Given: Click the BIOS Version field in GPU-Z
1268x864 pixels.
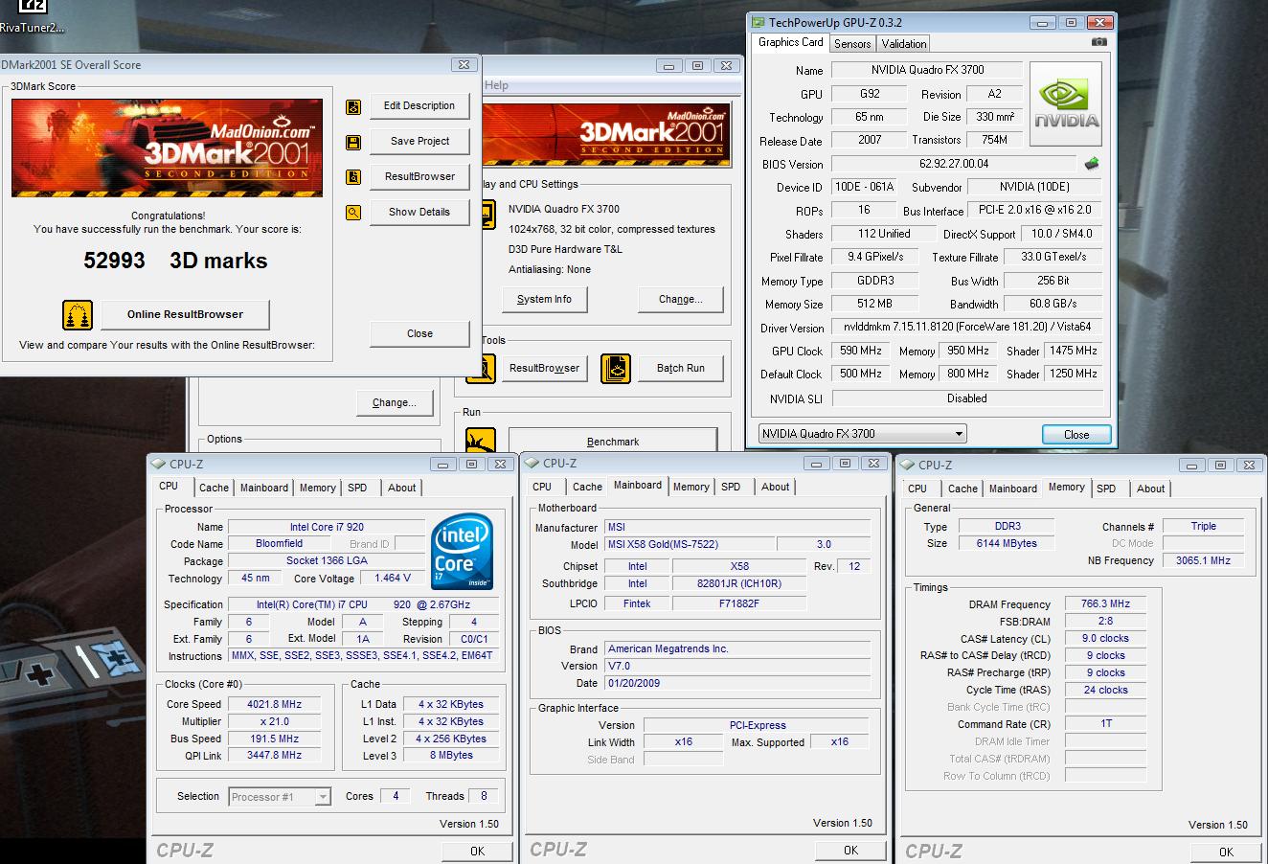Looking at the screenshot, I should tap(954, 164).
